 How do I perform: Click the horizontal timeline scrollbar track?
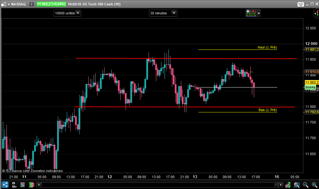[x=158, y=185]
